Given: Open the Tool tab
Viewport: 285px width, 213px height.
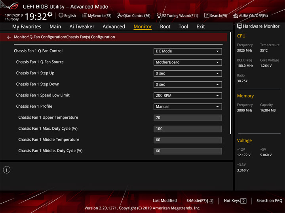Looking at the screenshot, I should (x=183, y=27).
